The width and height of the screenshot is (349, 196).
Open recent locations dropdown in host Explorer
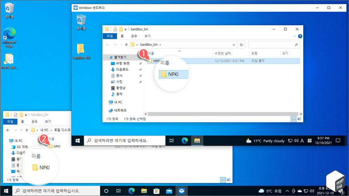[21, 130]
